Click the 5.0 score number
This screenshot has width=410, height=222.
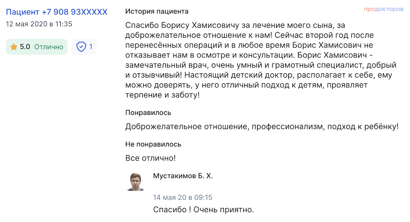coord(25,47)
